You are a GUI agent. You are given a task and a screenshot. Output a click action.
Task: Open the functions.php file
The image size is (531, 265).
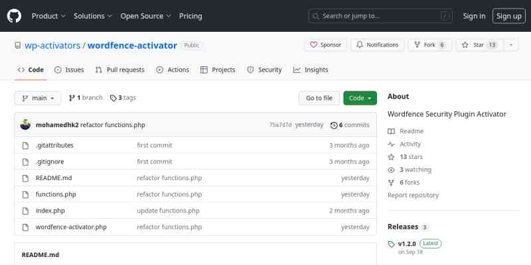click(56, 194)
